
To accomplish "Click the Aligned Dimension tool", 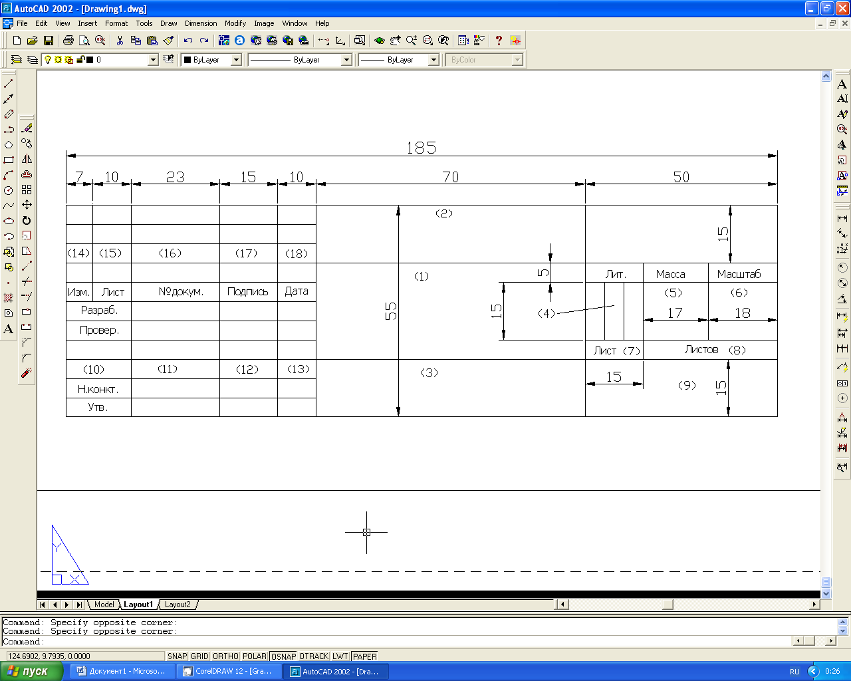I will [842, 233].
